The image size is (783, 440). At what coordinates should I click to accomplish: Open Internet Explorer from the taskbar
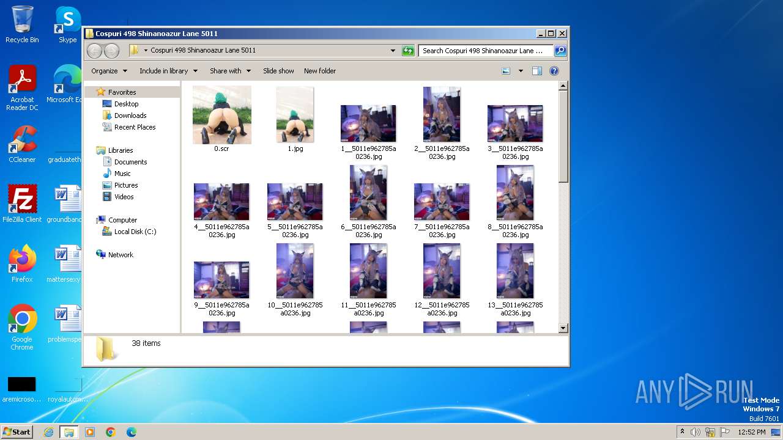click(48, 432)
